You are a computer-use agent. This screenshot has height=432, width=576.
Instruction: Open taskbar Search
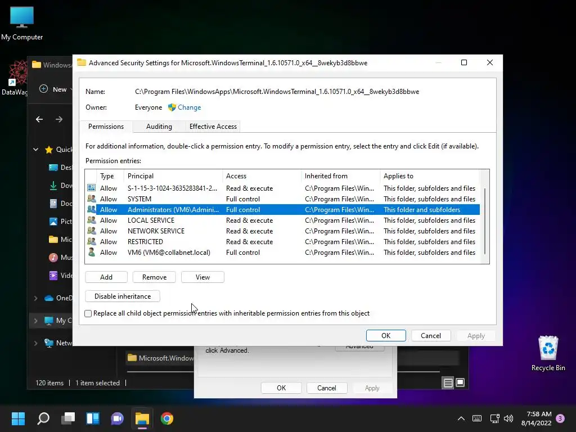[43, 418]
